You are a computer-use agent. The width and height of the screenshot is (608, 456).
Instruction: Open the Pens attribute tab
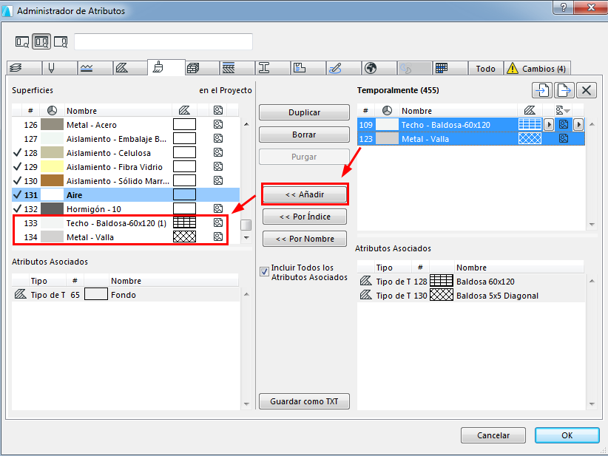tap(59, 68)
